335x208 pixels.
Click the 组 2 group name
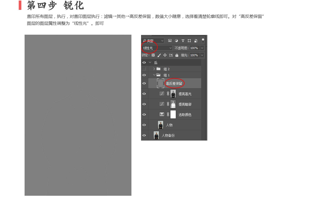(167, 69)
